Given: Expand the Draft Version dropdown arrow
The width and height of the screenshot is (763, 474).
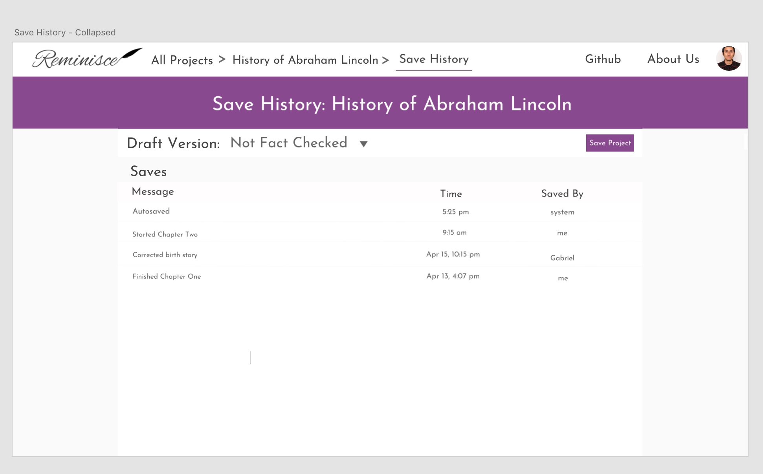Looking at the screenshot, I should point(363,144).
